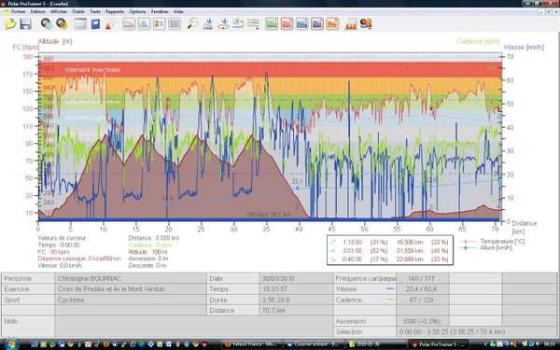
Task: Open the Fenêtres menu
Action: (160, 11)
